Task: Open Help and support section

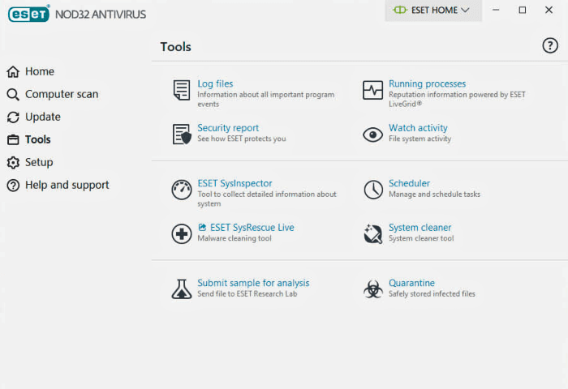Action: pyautogui.click(x=58, y=186)
